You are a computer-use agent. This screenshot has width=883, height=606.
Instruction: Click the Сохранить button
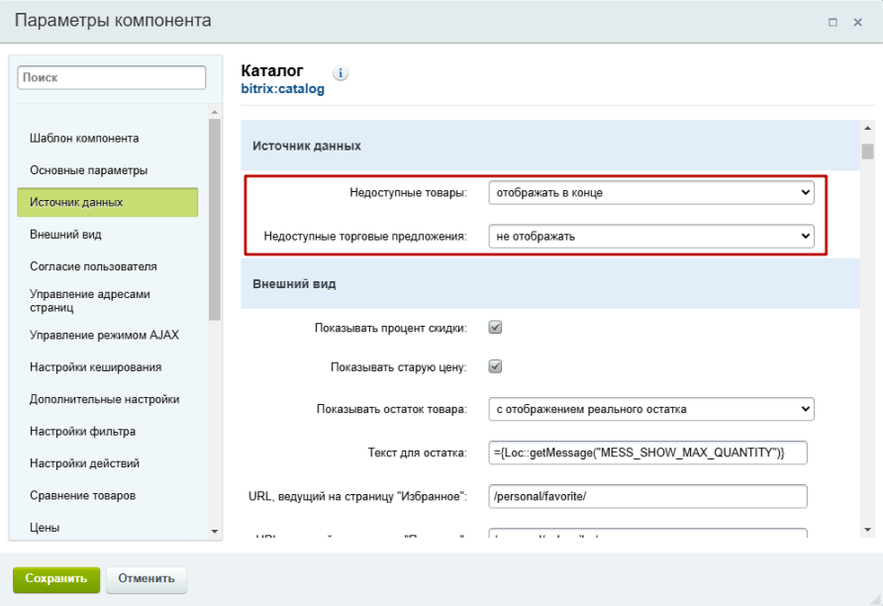(x=55, y=578)
